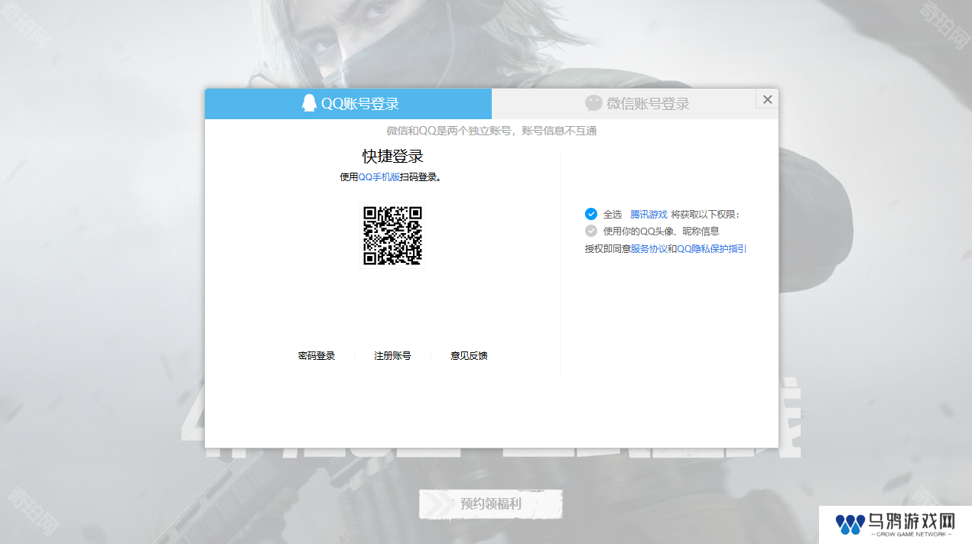Click the 快捷登录 heading
This screenshot has width=972, height=544.
pos(392,157)
